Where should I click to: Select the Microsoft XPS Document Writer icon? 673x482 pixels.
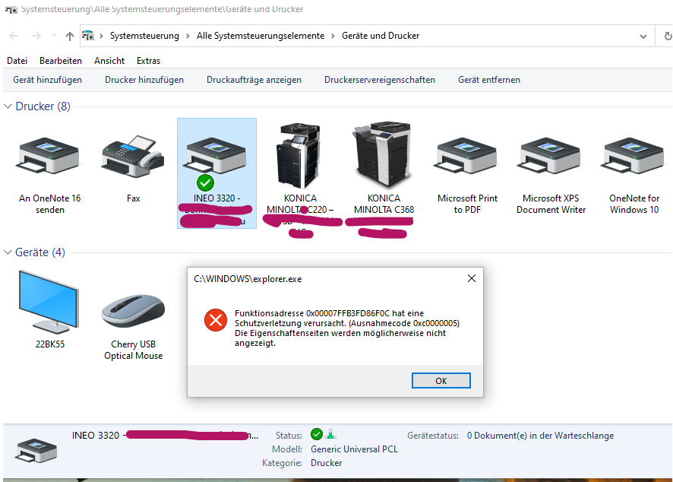pyautogui.click(x=551, y=156)
